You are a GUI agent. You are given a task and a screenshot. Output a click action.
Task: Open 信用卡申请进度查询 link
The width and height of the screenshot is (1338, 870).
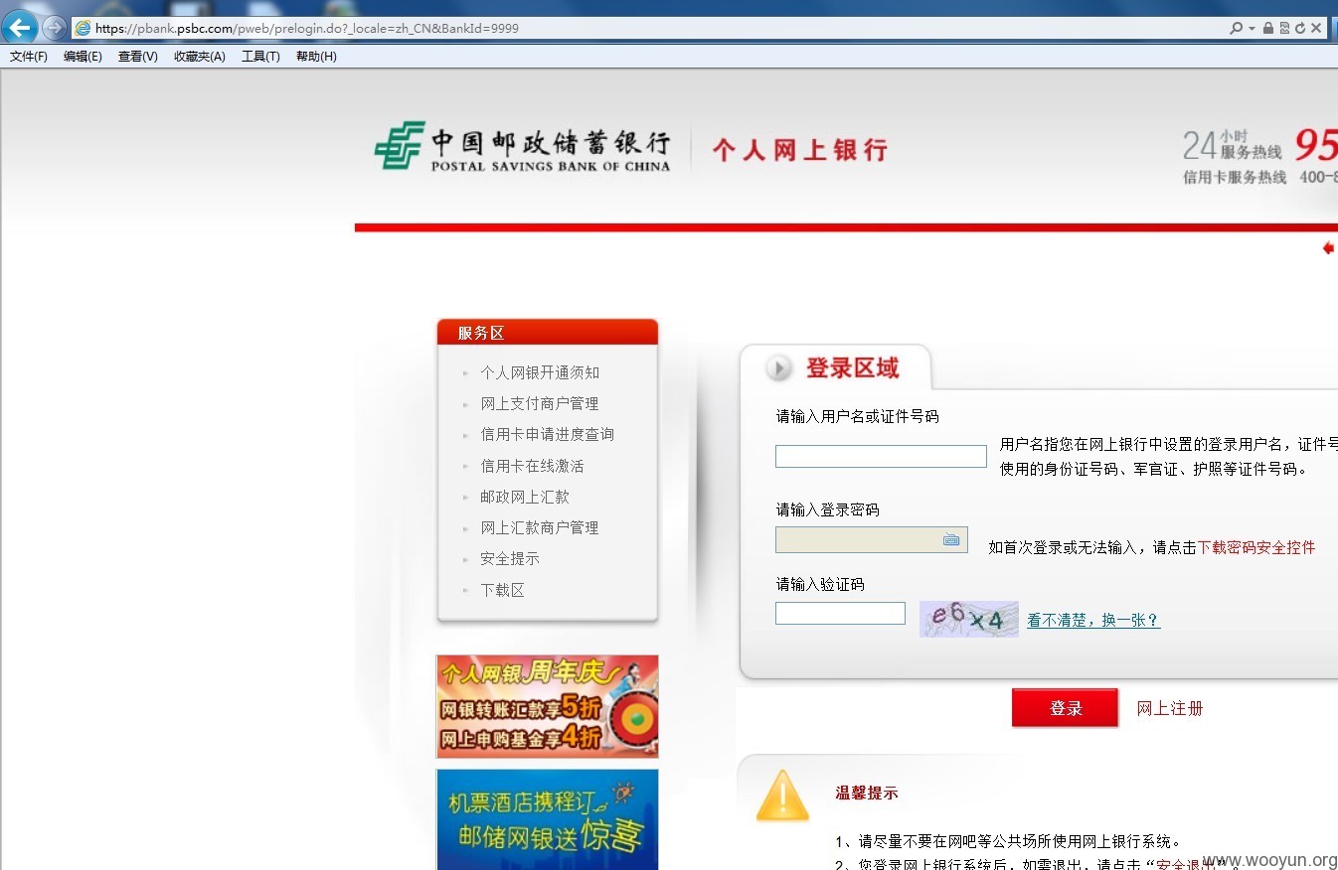coord(547,434)
